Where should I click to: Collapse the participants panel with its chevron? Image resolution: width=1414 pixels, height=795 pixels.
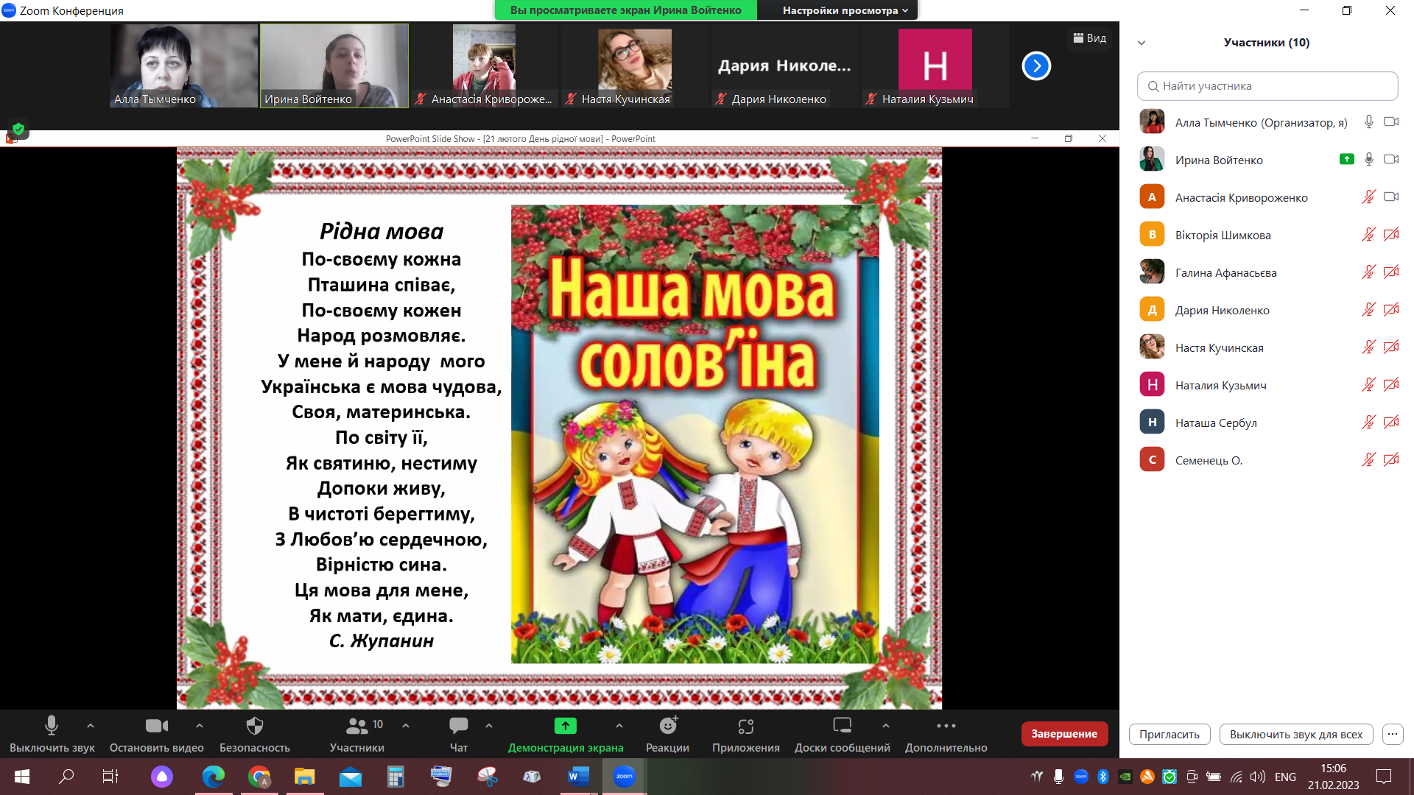[x=1142, y=43]
